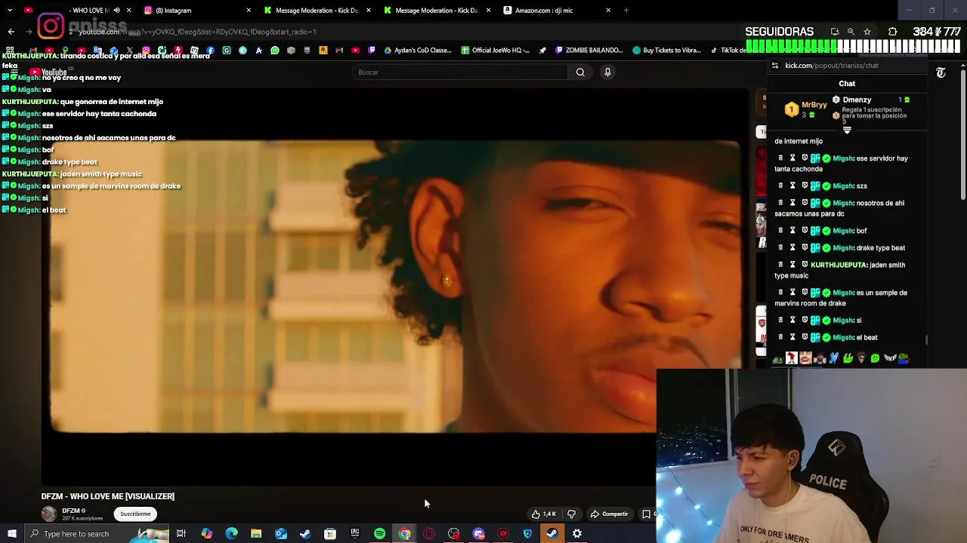Click the Windows Start button
This screenshot has height=543, width=967.
tap(11, 534)
